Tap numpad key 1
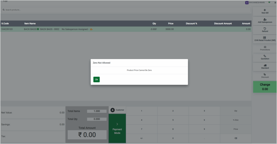 pyautogui.click(x=141, y=111)
